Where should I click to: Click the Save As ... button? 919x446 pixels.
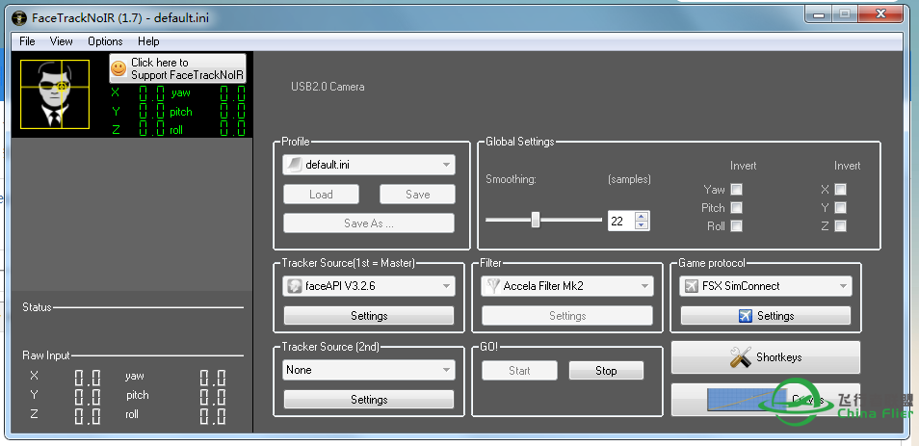tap(368, 223)
